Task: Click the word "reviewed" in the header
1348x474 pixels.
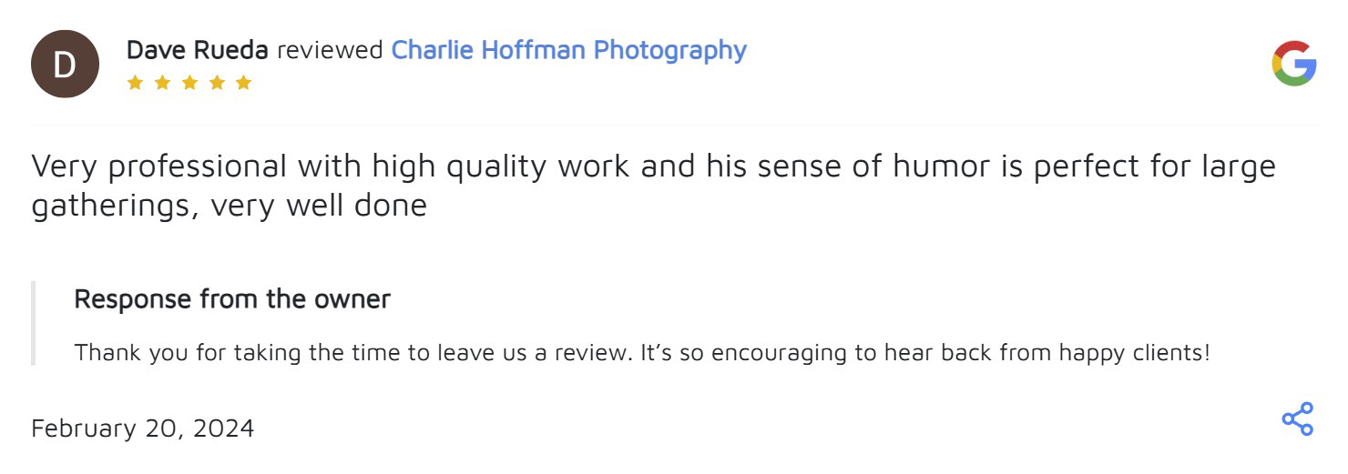Action: (x=330, y=50)
